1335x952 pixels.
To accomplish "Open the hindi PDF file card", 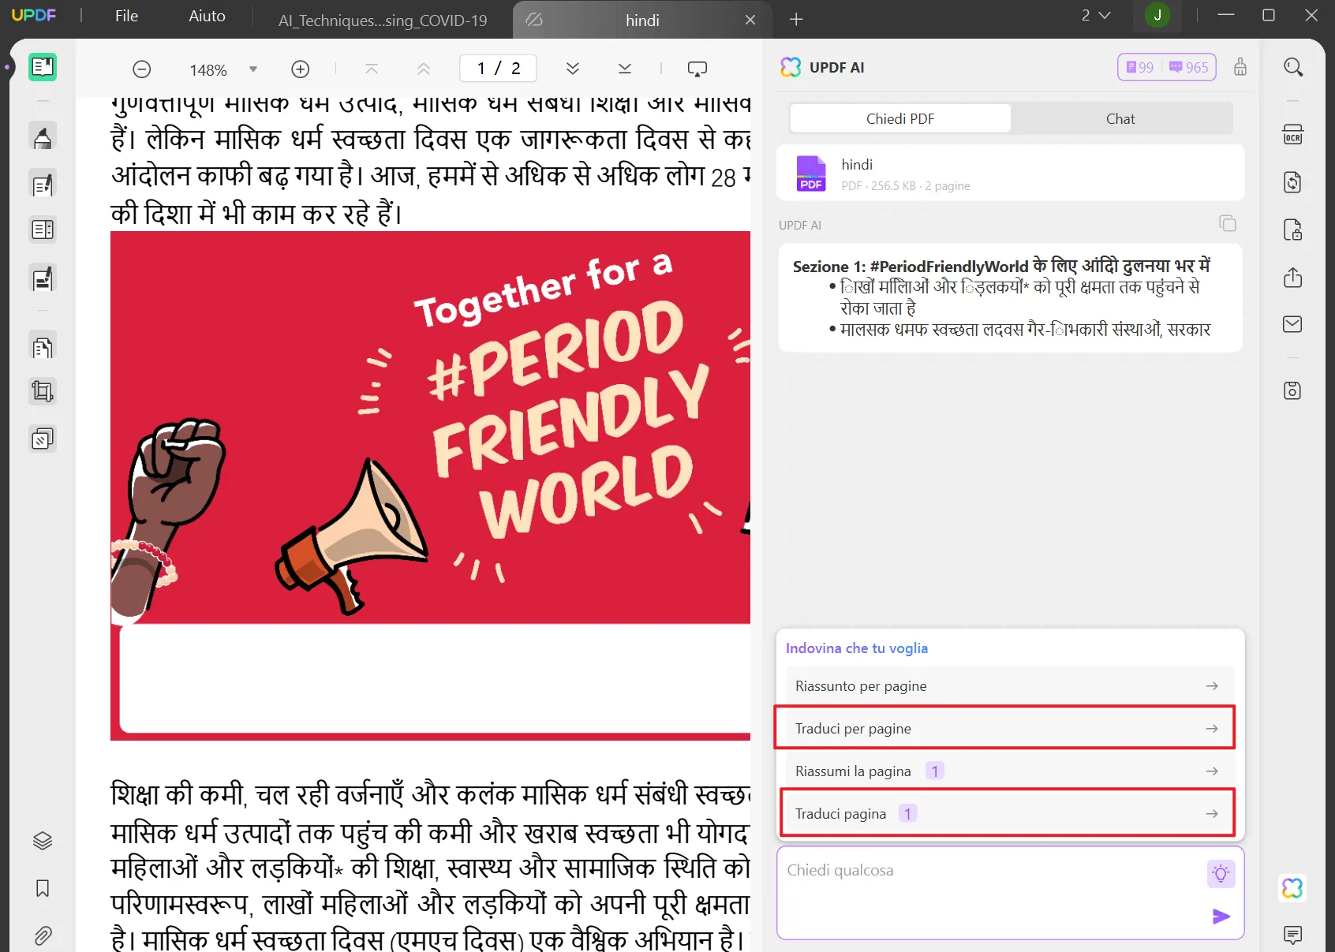I will [x=1011, y=173].
